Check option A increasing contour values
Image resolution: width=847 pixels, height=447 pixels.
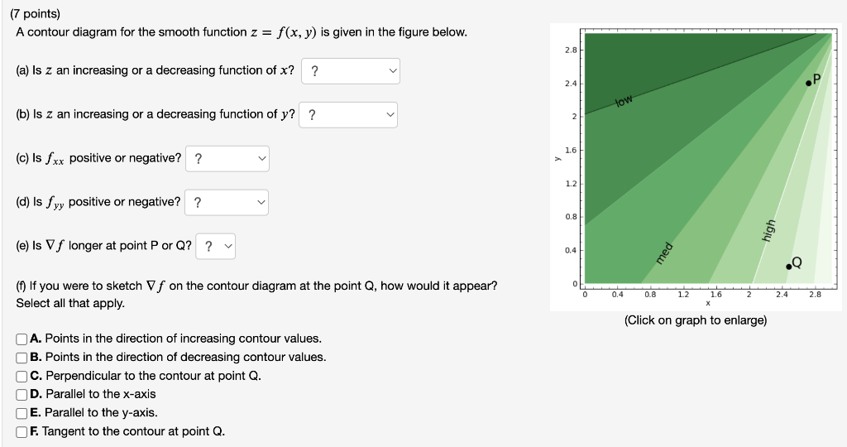point(22,339)
